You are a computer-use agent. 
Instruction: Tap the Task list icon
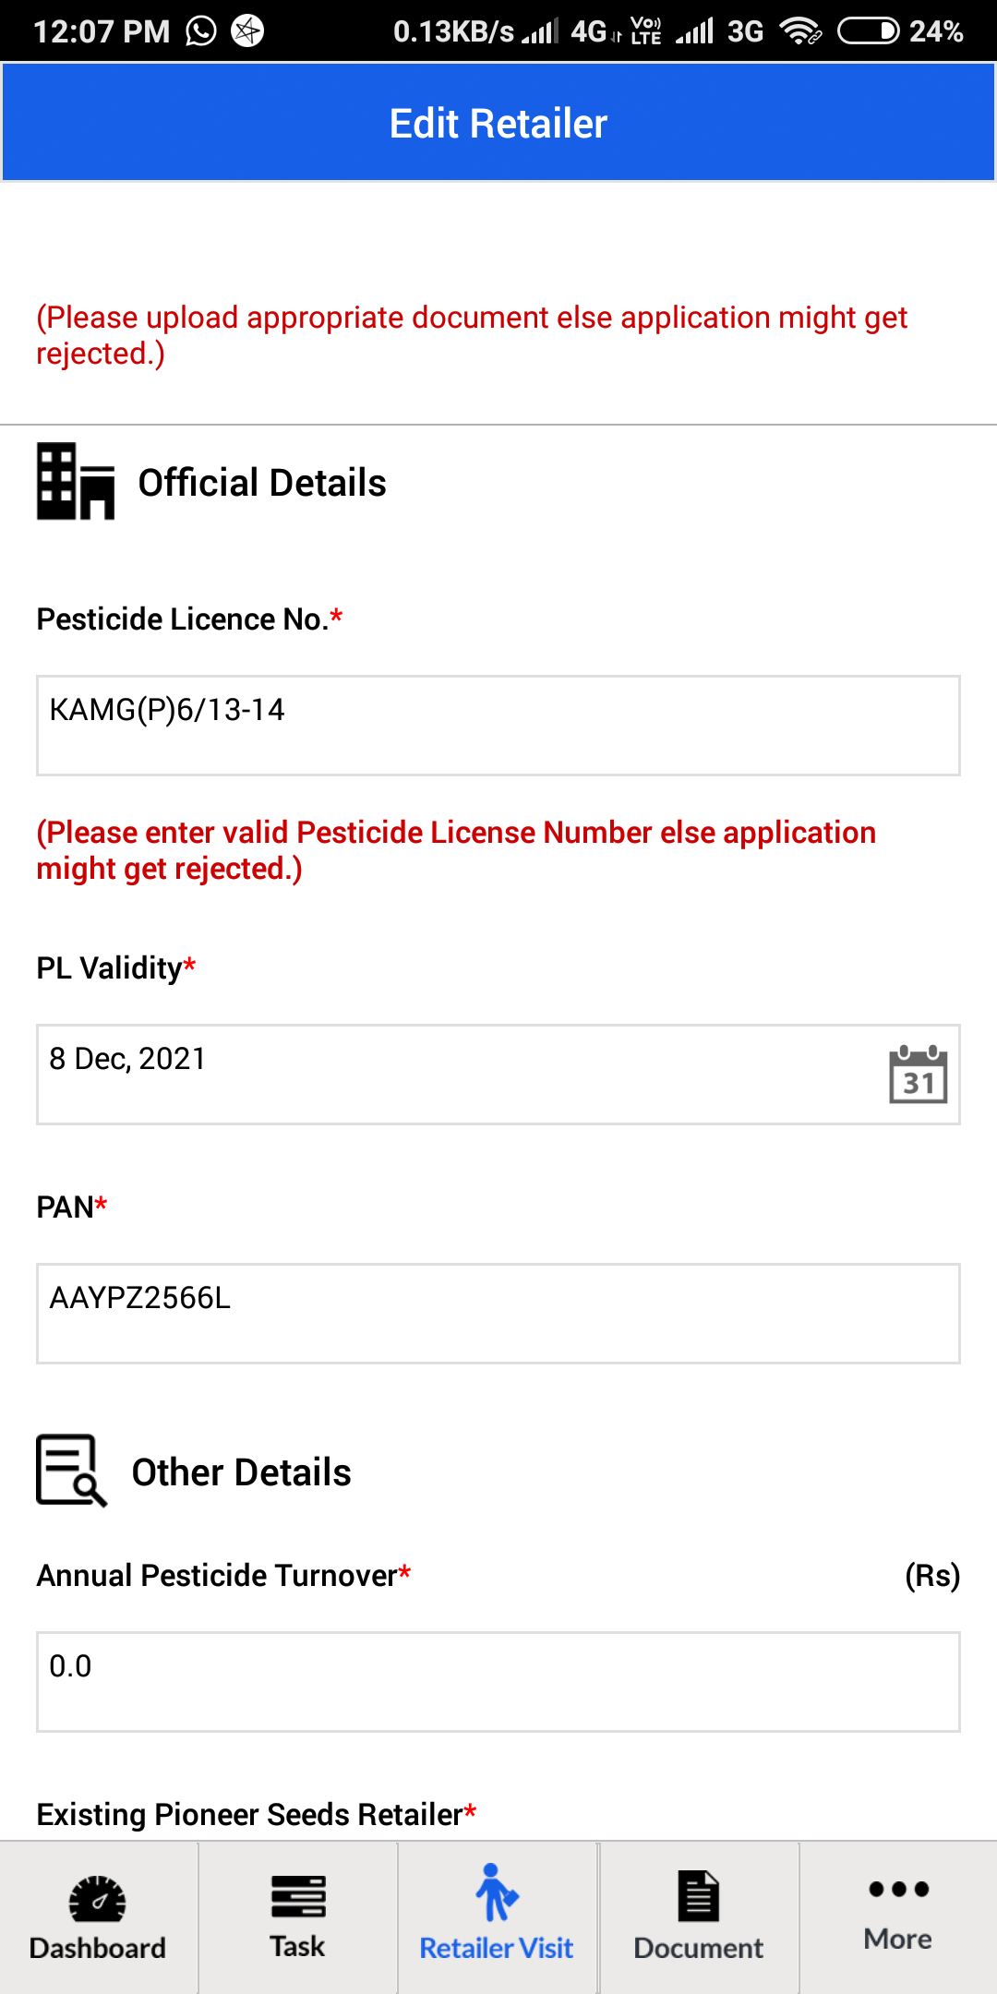pyautogui.click(x=297, y=1896)
